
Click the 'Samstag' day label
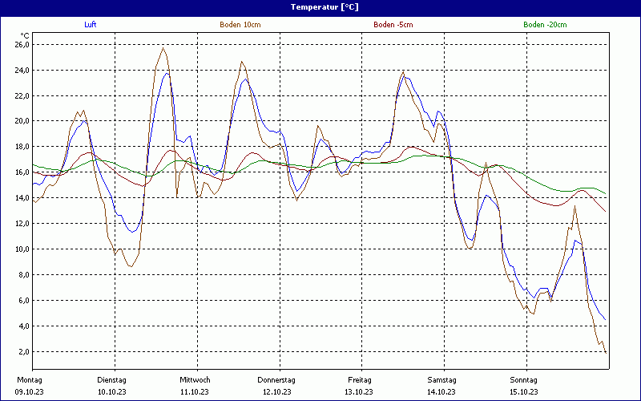click(442, 379)
